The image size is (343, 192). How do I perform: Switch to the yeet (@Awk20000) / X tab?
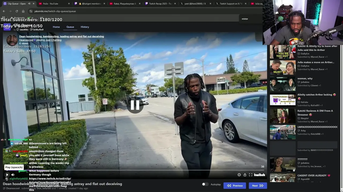[x=195, y=4]
